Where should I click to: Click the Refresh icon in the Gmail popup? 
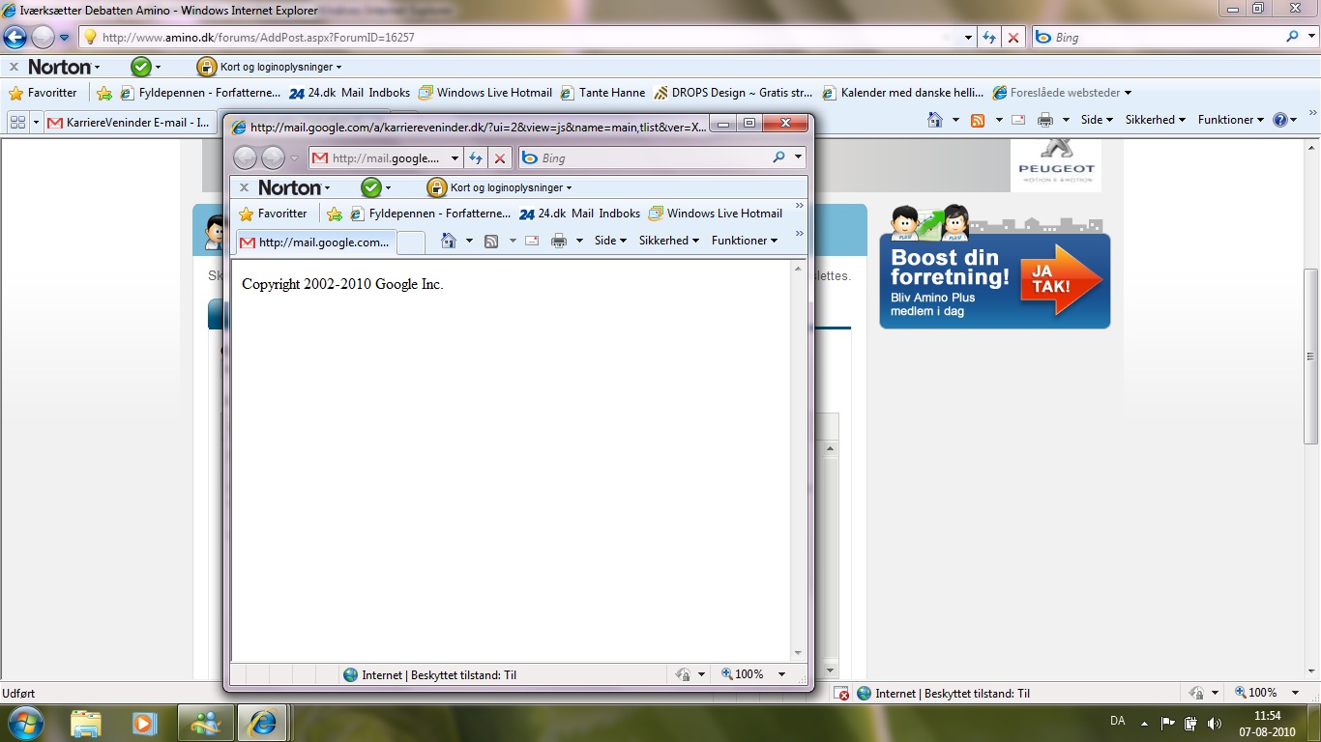click(x=476, y=158)
